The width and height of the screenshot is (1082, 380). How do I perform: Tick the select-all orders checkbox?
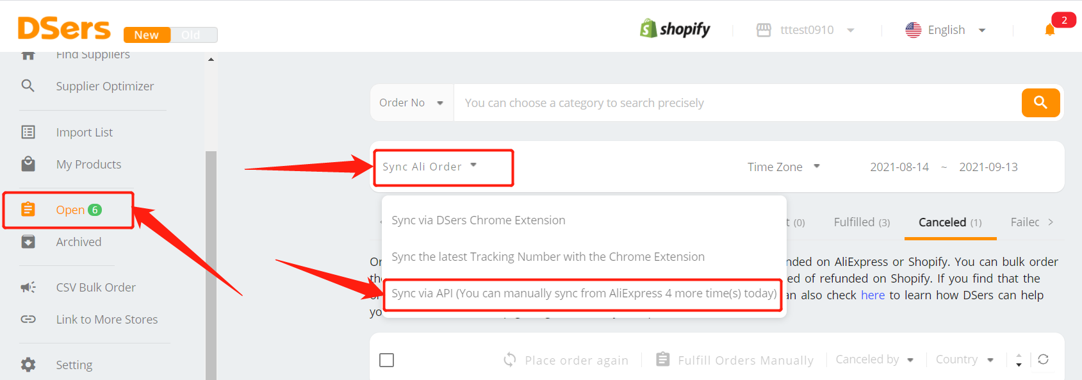[x=387, y=360]
